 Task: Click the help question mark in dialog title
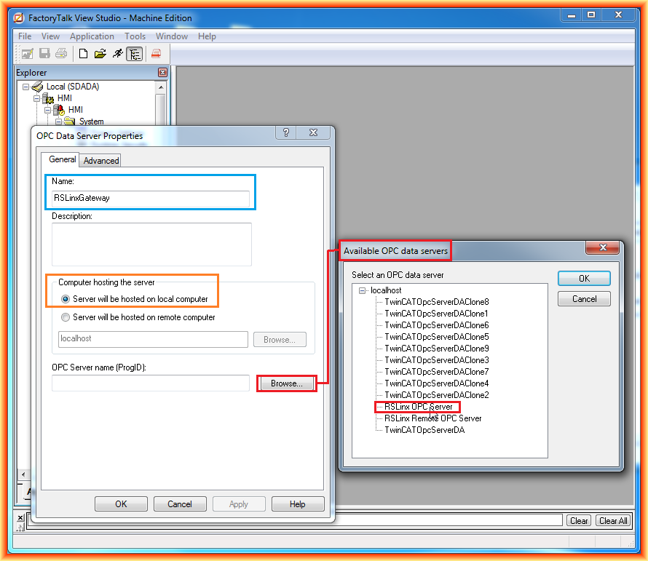286,133
